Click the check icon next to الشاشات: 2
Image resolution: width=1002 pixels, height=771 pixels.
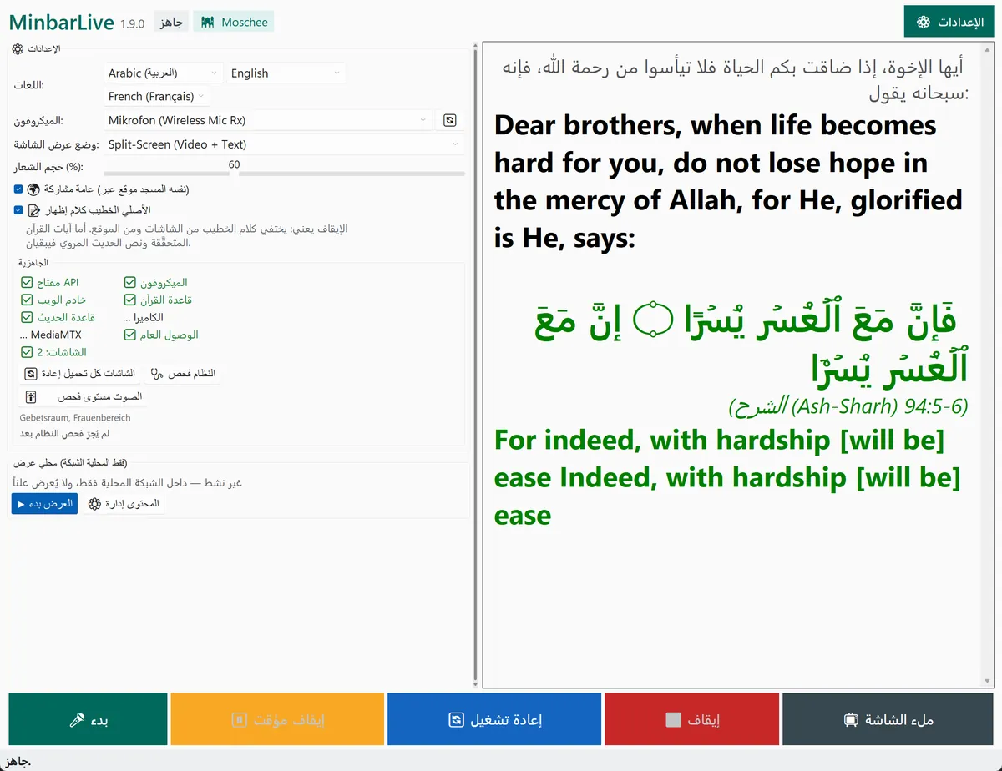[x=27, y=353]
